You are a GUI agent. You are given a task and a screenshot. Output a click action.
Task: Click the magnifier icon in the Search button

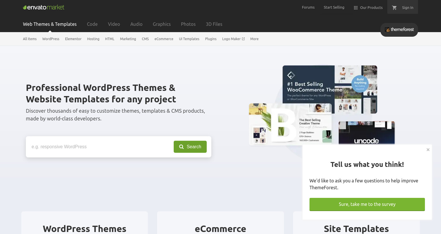pos(181,147)
